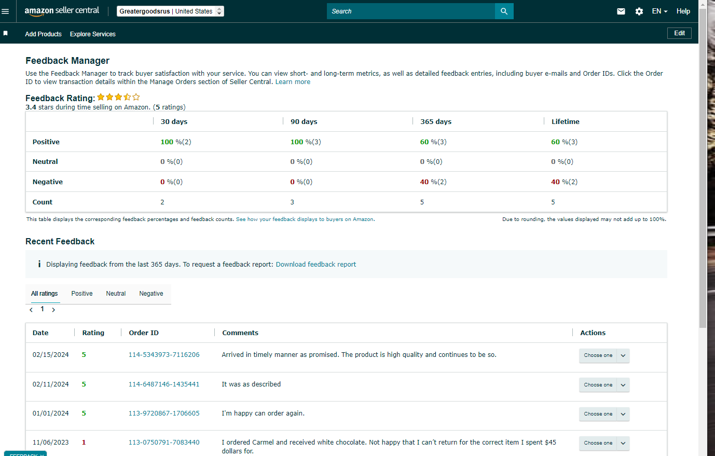Open the Explore Services menu item
The height and width of the screenshot is (456, 715).
[93, 34]
